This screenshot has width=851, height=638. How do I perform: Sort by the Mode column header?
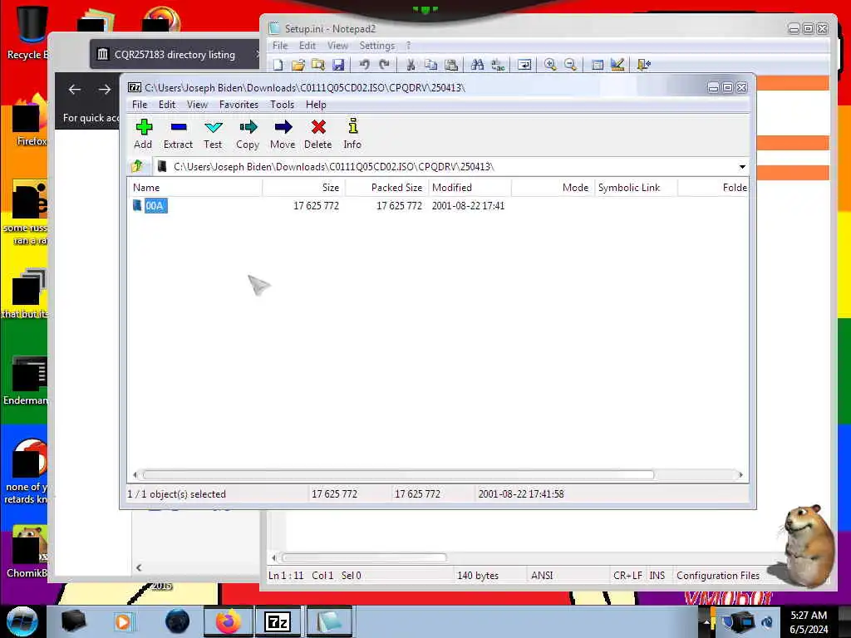click(553, 188)
